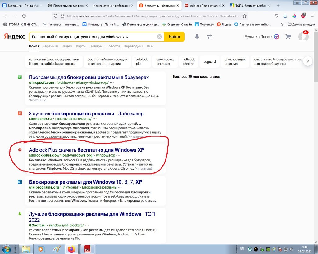Open Adblock Plus скачать бесплатно result

click(x=86, y=150)
